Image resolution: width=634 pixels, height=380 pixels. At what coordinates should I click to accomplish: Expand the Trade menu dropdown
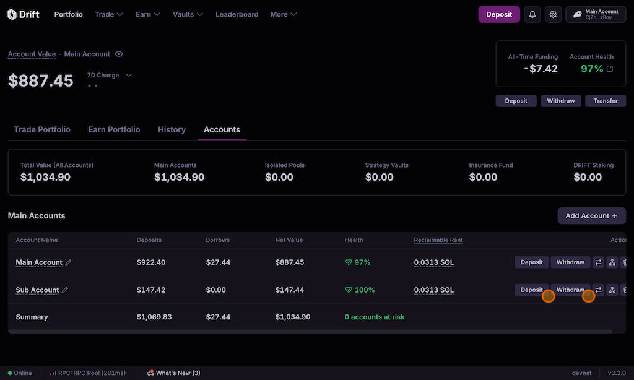coord(108,14)
